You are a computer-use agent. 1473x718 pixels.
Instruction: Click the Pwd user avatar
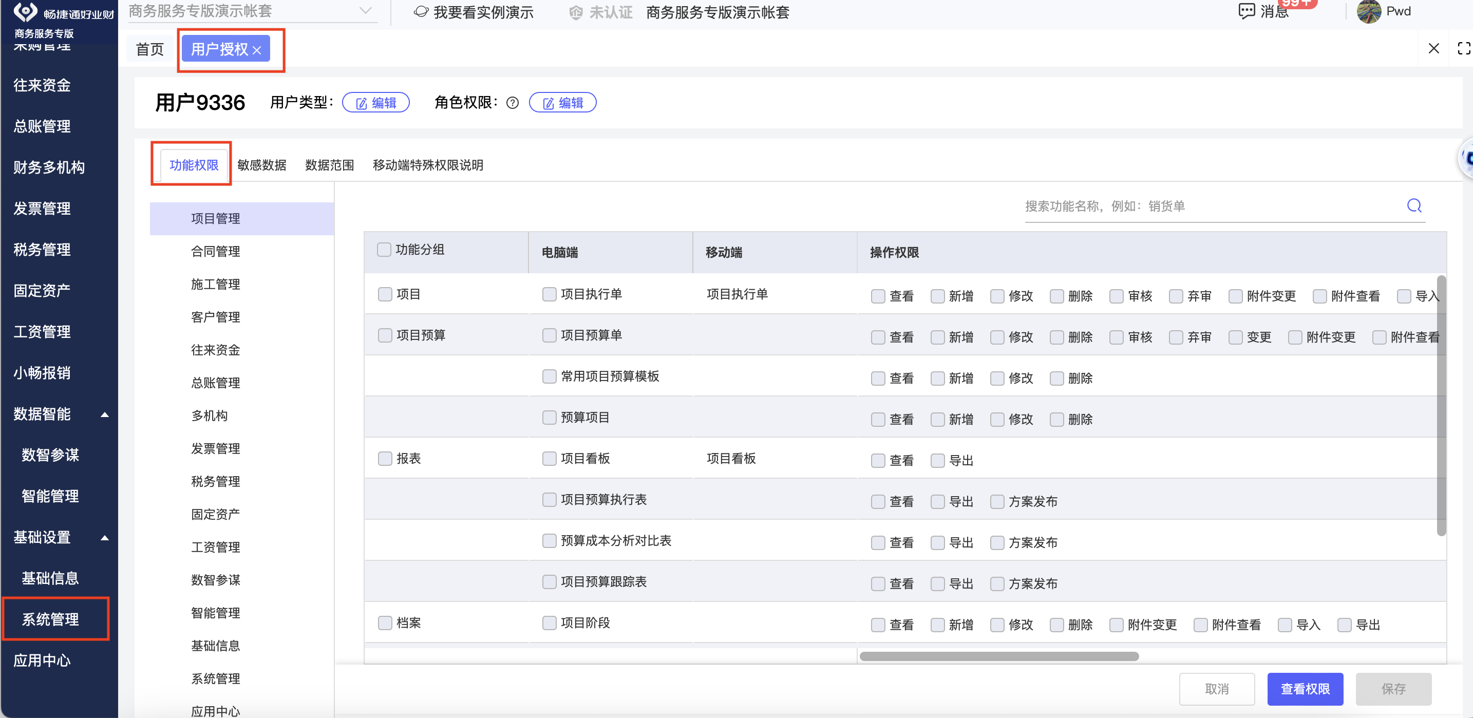coord(1368,11)
